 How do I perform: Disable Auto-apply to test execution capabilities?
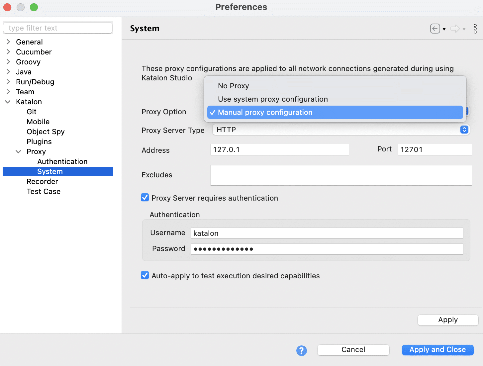tap(145, 275)
